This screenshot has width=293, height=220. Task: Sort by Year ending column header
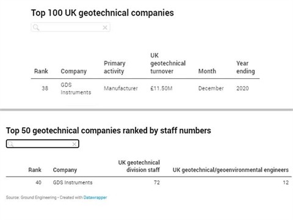tap(245, 67)
